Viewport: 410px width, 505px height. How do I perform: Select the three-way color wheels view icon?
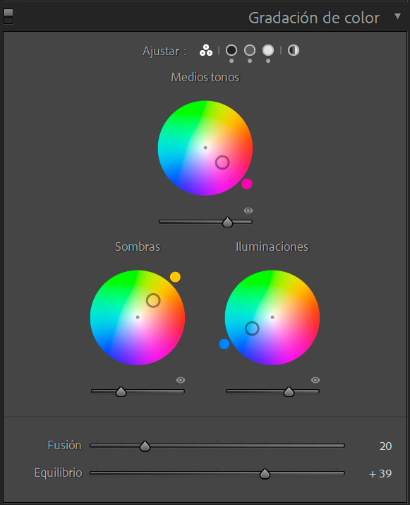pos(206,50)
